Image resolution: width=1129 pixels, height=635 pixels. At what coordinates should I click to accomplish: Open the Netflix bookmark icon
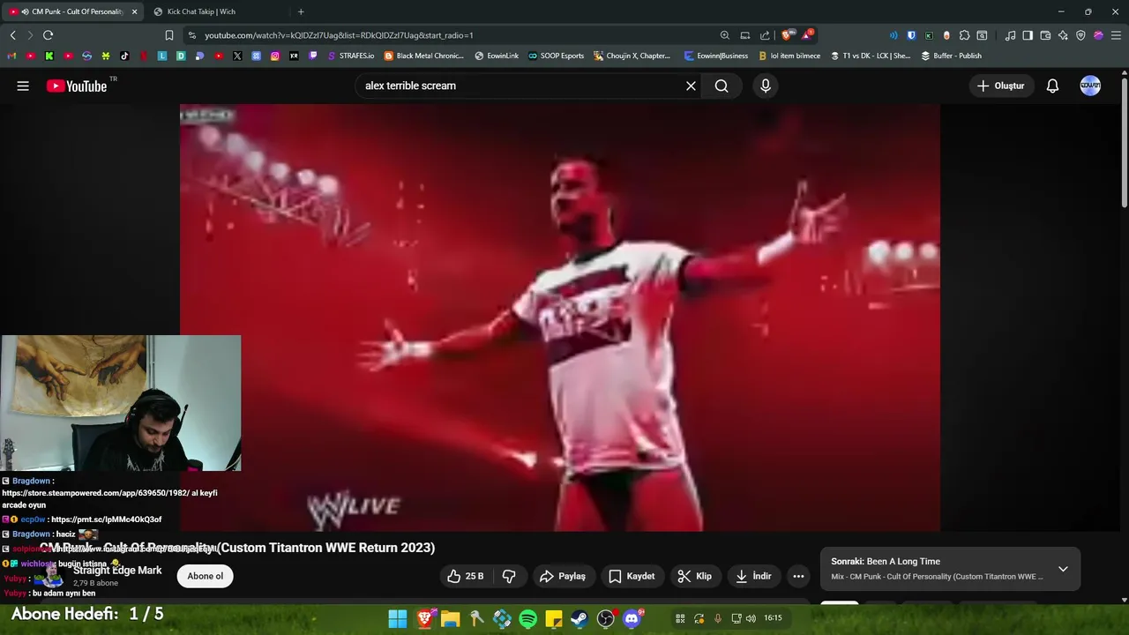point(143,56)
